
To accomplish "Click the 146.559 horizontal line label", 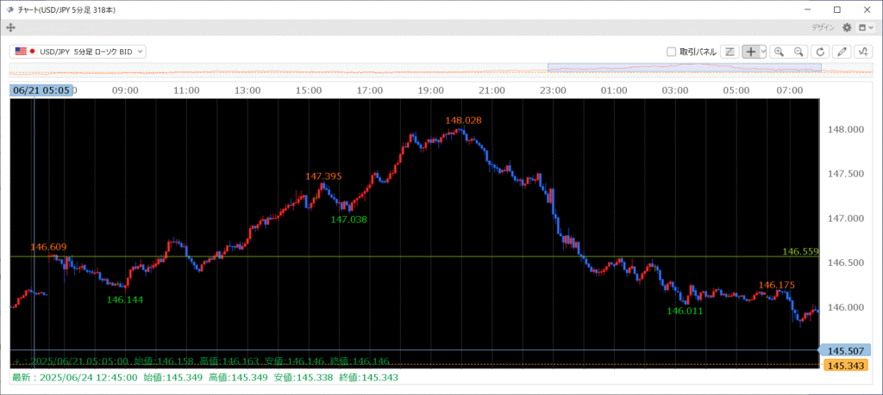I will click(801, 251).
